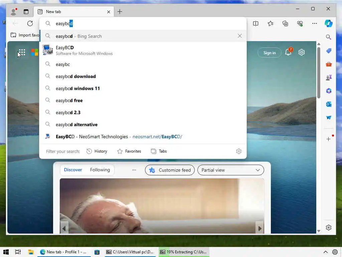Open the news story image
Viewport: 342px width, 257px height.
pyautogui.click(x=162, y=206)
